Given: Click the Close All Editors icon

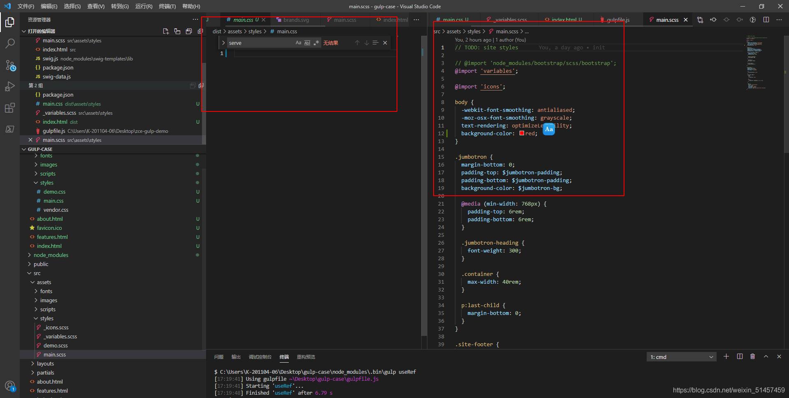Looking at the screenshot, I should point(200,31).
